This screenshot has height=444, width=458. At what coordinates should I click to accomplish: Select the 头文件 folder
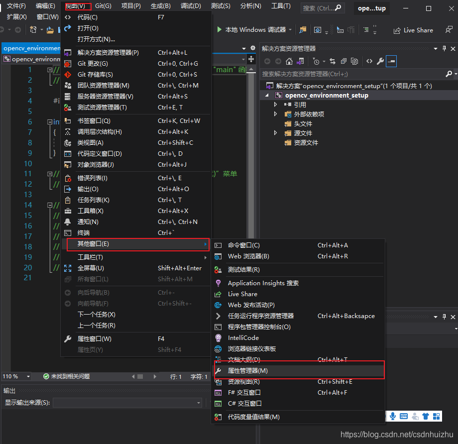(x=303, y=123)
